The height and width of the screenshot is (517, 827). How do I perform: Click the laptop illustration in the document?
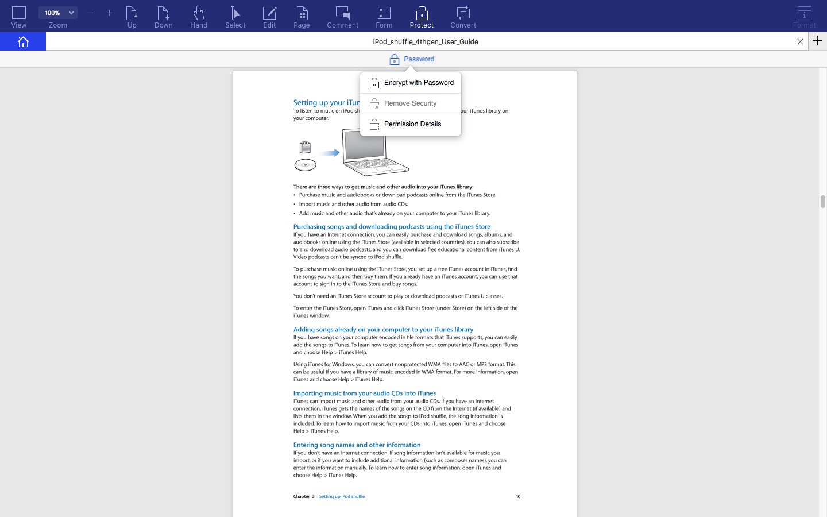click(x=376, y=152)
